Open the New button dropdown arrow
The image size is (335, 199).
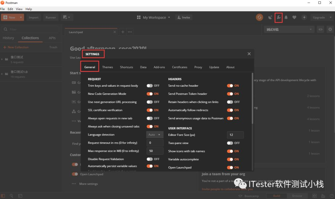click(21, 17)
